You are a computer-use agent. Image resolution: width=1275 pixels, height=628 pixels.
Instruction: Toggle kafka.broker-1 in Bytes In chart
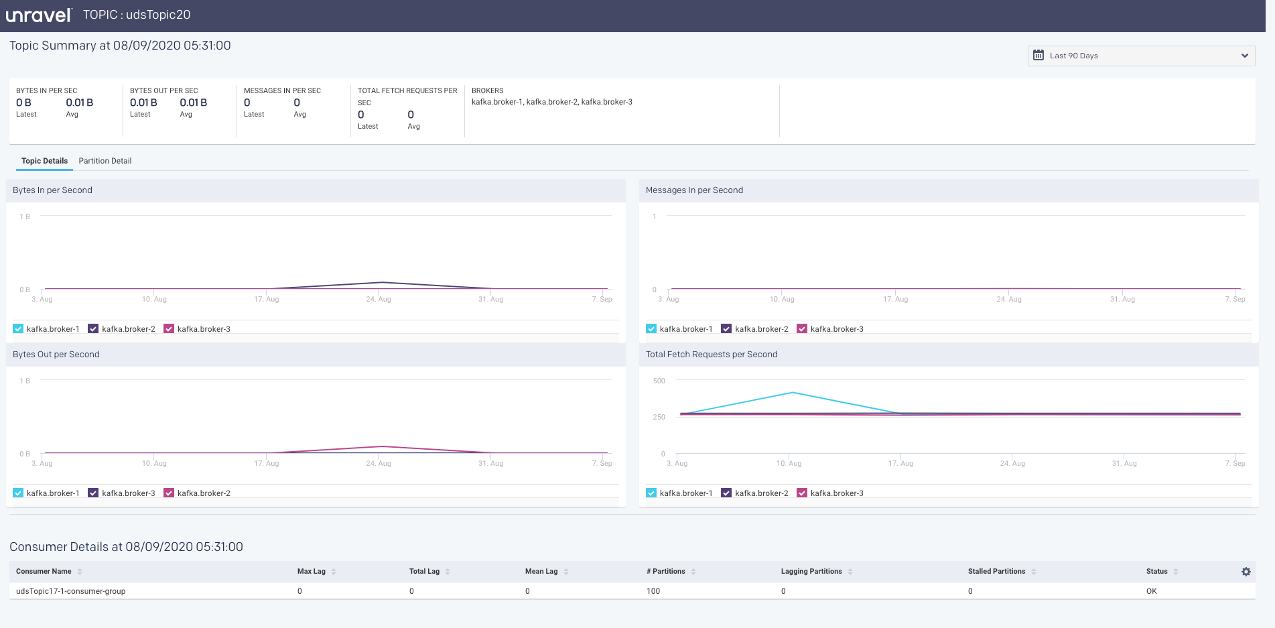(18, 329)
